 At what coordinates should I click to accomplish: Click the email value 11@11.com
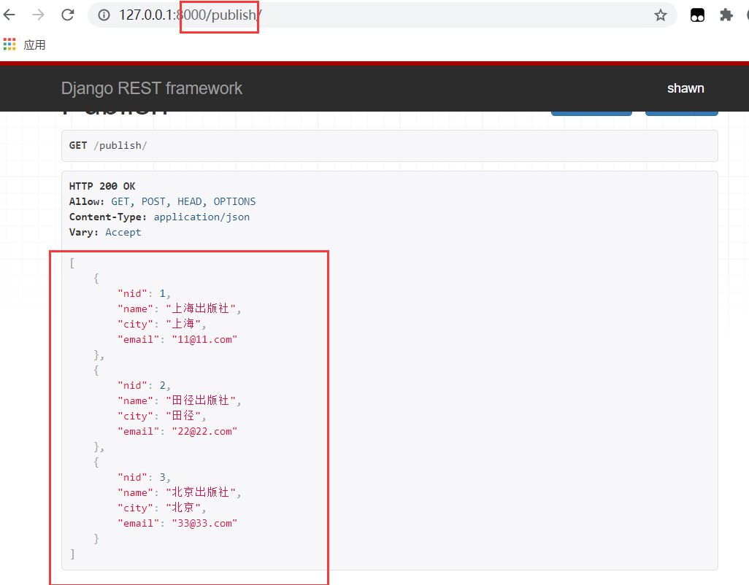point(204,339)
